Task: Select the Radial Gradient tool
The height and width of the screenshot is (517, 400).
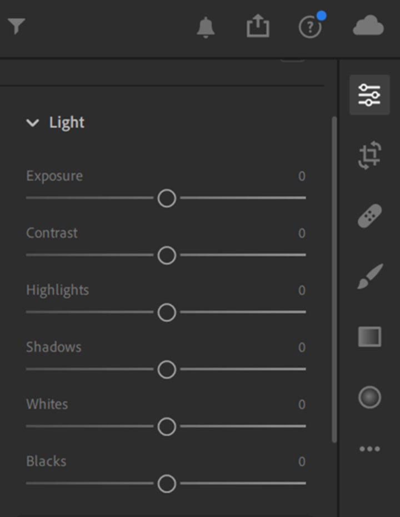Action: (x=369, y=397)
